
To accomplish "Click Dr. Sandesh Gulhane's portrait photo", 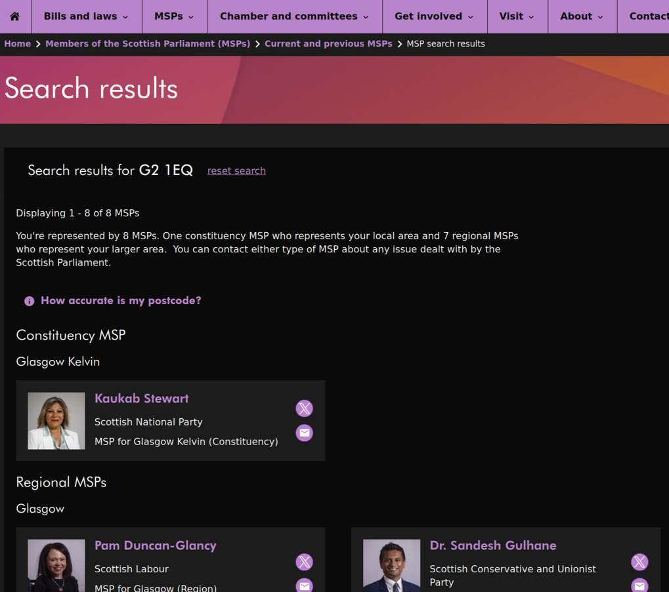I will pyautogui.click(x=391, y=565).
